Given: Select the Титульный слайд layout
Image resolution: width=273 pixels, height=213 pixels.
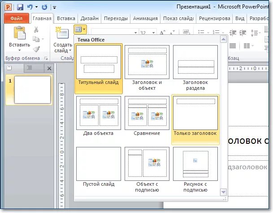Looking at the screenshot, I should pos(99,68).
